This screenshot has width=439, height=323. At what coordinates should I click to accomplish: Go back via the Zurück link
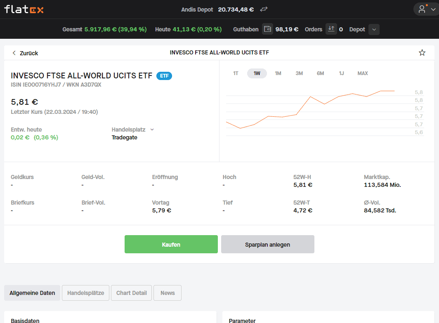click(29, 53)
